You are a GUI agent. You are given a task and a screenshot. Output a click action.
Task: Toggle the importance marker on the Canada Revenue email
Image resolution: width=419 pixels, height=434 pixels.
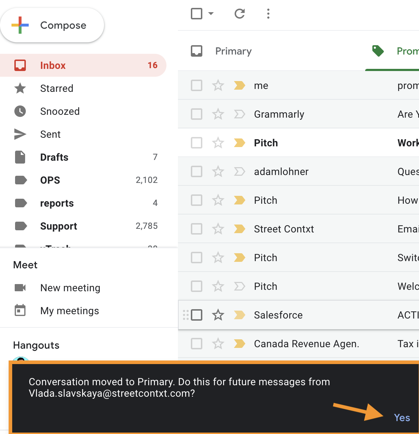(x=239, y=344)
